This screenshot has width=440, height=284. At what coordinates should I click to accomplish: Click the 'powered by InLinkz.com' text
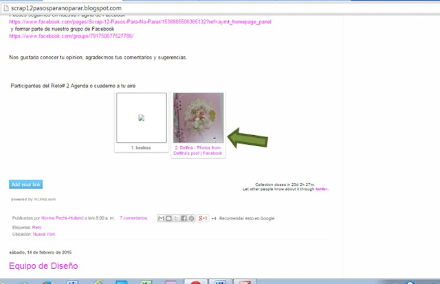coord(34,200)
